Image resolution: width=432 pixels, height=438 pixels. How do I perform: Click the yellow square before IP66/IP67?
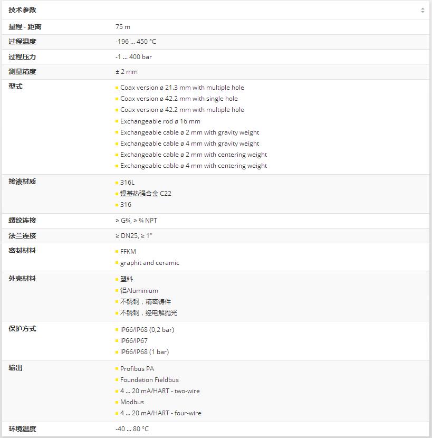coord(116,340)
